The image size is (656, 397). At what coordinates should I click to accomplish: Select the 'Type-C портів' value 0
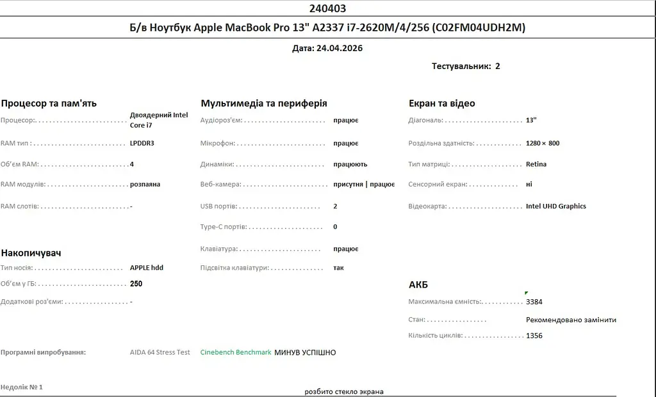(x=335, y=227)
